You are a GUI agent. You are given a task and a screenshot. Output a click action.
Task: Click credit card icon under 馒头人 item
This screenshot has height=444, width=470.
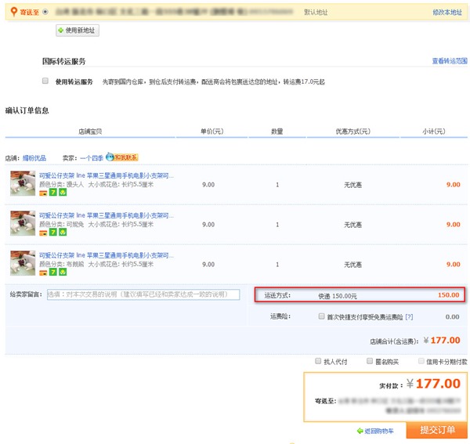click(43, 193)
